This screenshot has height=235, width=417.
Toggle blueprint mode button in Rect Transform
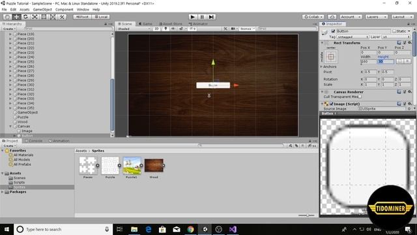[x=399, y=61]
